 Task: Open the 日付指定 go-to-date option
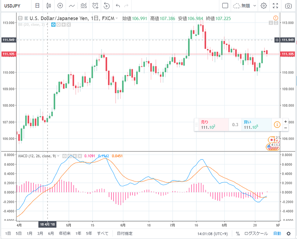coord(125,233)
